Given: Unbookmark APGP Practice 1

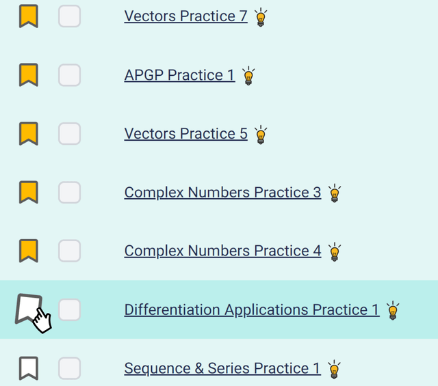Looking at the screenshot, I should pyautogui.click(x=28, y=75).
